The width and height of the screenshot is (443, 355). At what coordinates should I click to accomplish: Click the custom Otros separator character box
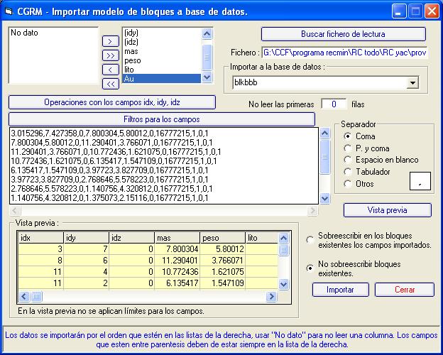point(420,181)
